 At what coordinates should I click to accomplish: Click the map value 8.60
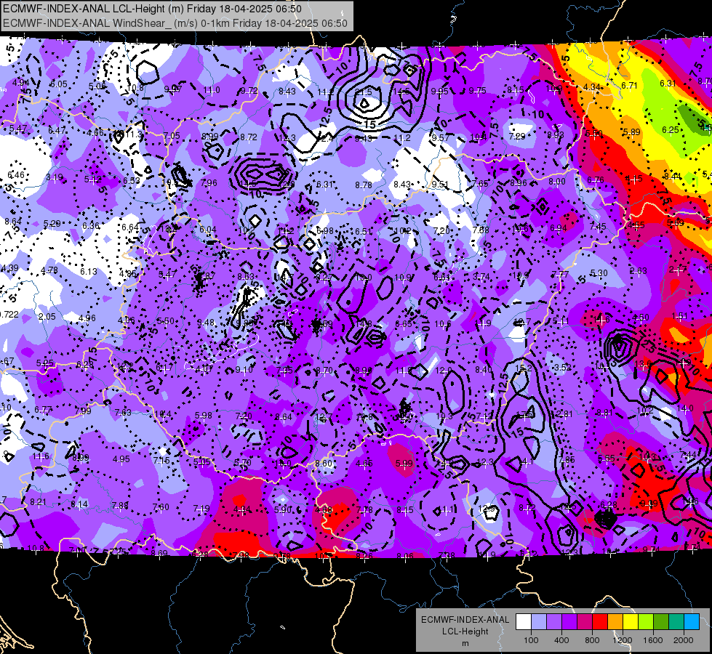(x=324, y=464)
